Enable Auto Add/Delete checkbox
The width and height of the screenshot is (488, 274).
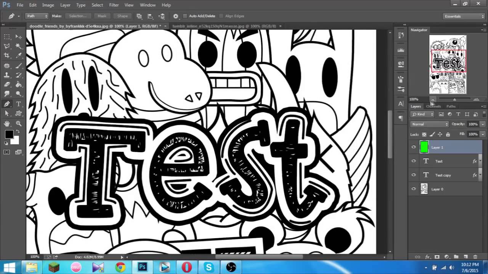point(185,16)
